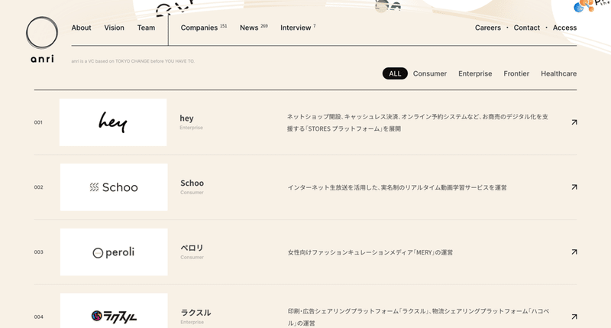The height and width of the screenshot is (328, 611).
Task: Click the peroli logo thumbnail
Action: 114,252
